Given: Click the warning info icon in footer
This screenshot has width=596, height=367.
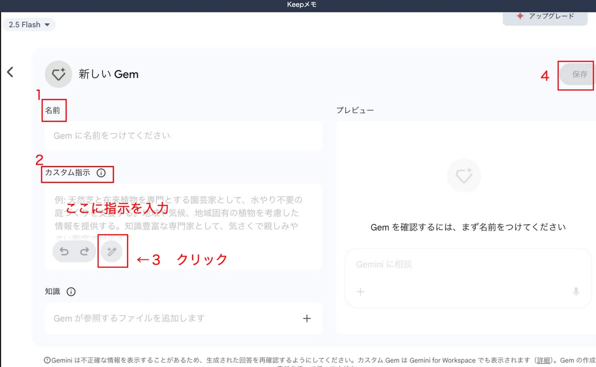Looking at the screenshot, I should [x=47, y=360].
